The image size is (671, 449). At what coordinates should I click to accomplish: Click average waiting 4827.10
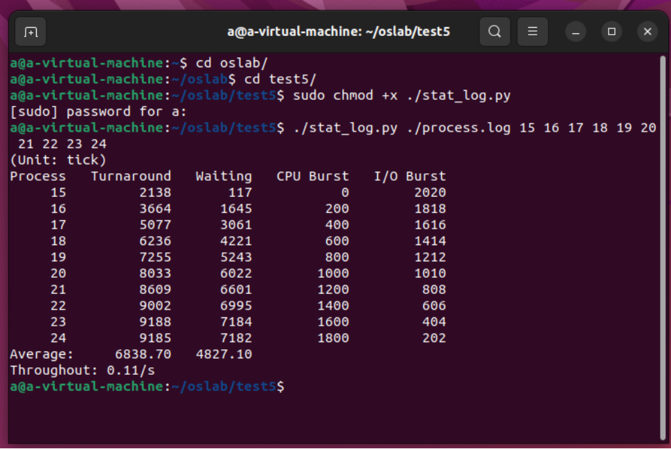pyautogui.click(x=224, y=354)
